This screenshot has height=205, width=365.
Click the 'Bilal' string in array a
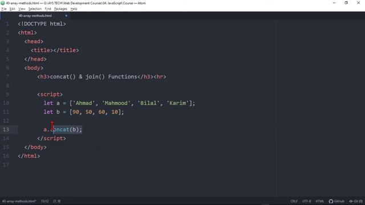tap(148, 103)
